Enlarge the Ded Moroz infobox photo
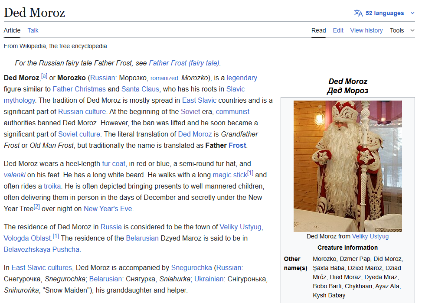The width and height of the screenshot is (422, 303). [x=348, y=166]
